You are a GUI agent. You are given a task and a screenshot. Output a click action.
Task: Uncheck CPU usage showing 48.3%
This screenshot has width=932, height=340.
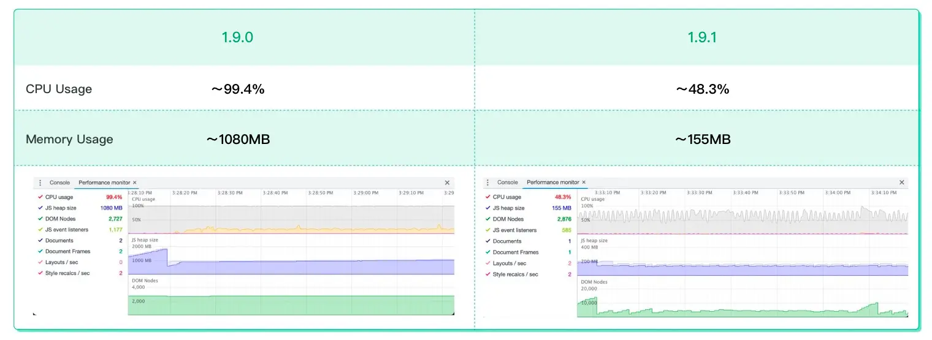tap(488, 197)
